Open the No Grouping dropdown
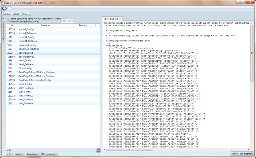 click(x=50, y=154)
